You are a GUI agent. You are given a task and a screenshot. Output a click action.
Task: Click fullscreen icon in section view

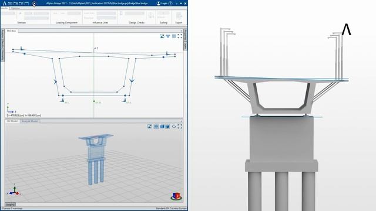(x=180, y=36)
